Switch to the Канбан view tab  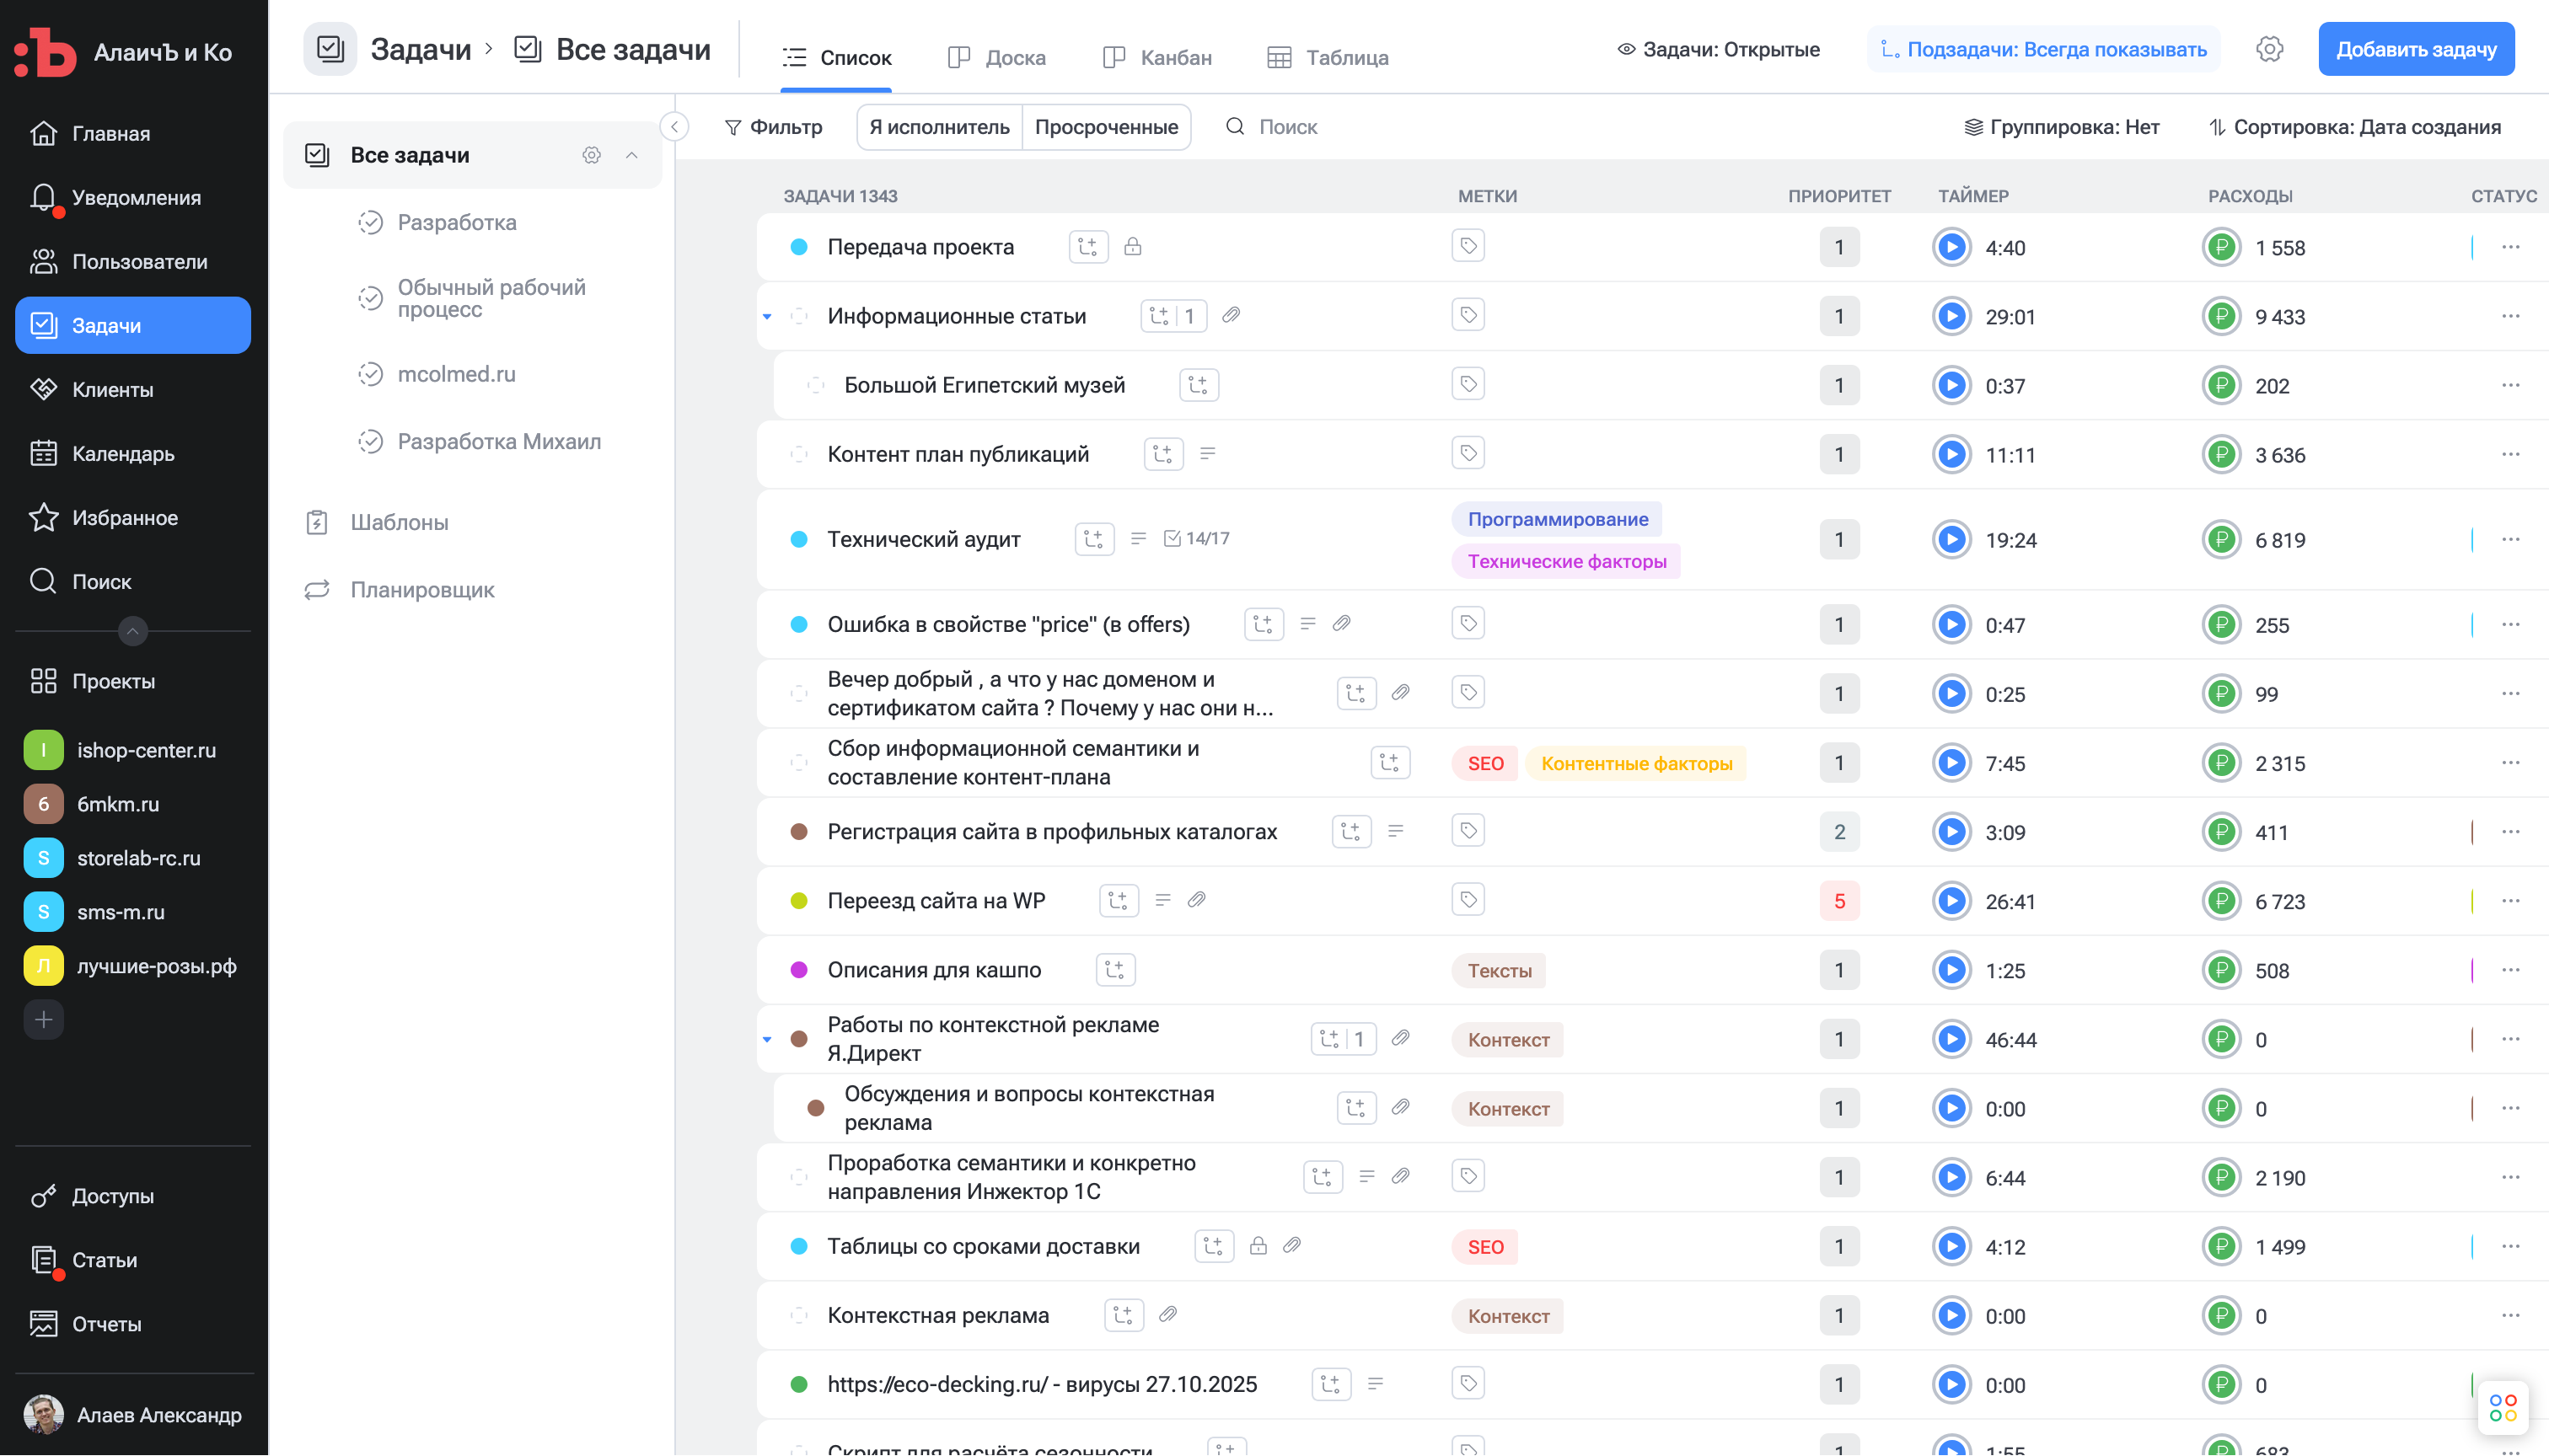(1157, 58)
